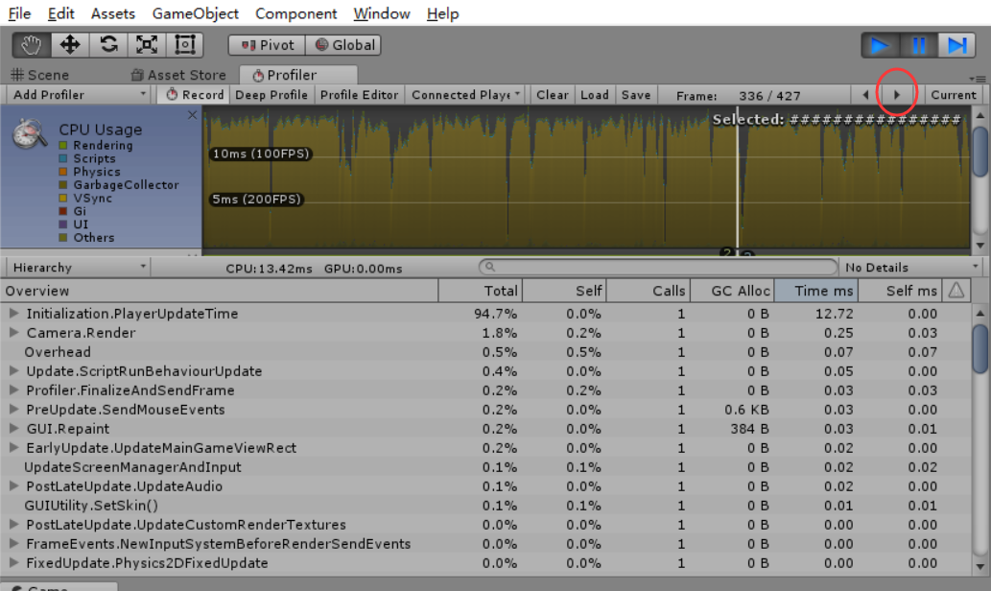Go to previous profiler frame arrow
The width and height of the screenshot is (991, 591).
[x=866, y=95]
